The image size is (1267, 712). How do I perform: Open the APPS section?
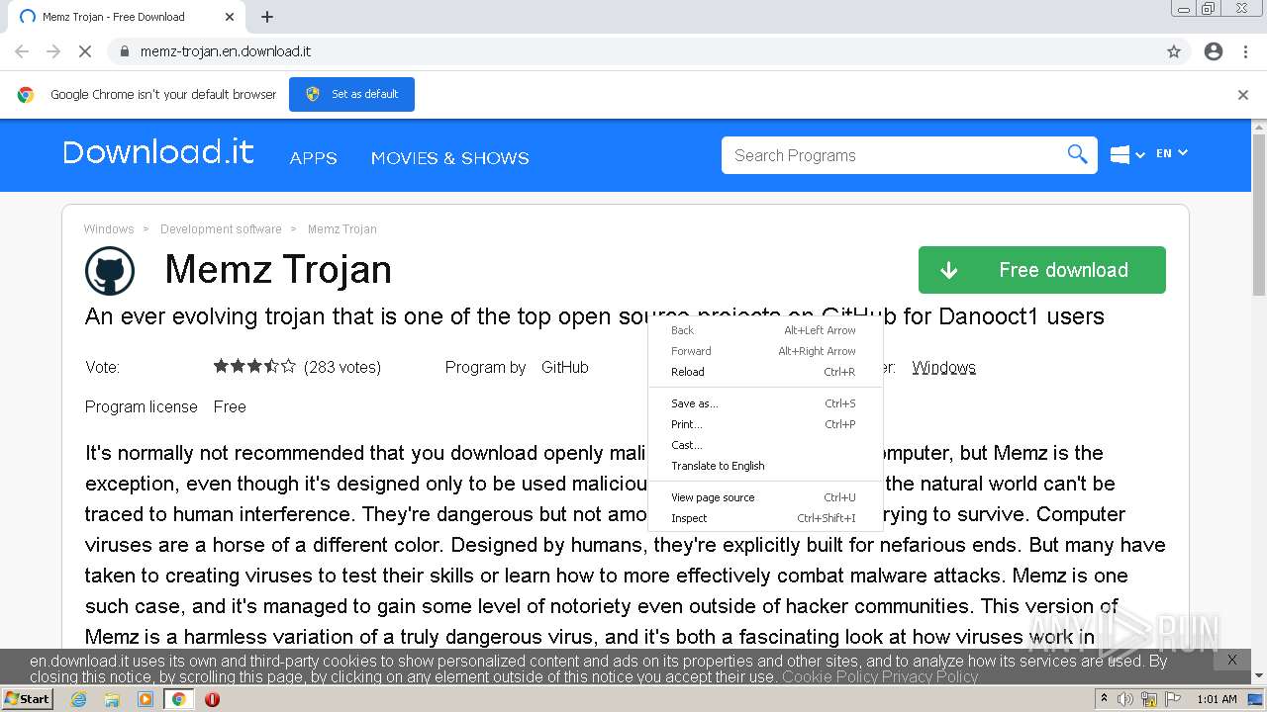coord(313,158)
